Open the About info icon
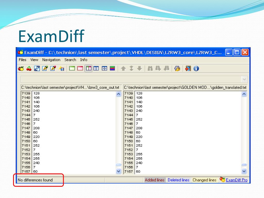The image size is (264, 198). coord(196,69)
